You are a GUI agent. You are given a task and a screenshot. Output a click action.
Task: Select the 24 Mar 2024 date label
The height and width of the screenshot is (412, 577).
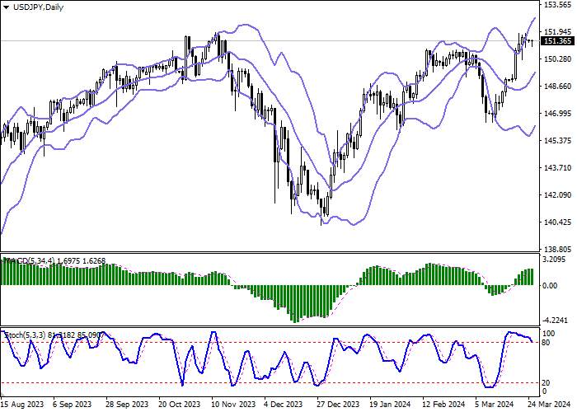[548, 405]
